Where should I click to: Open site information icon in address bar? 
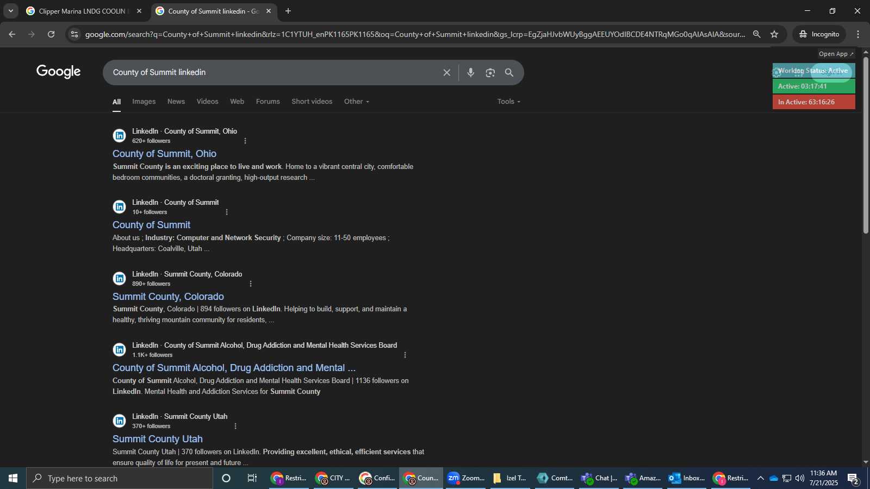point(74,34)
